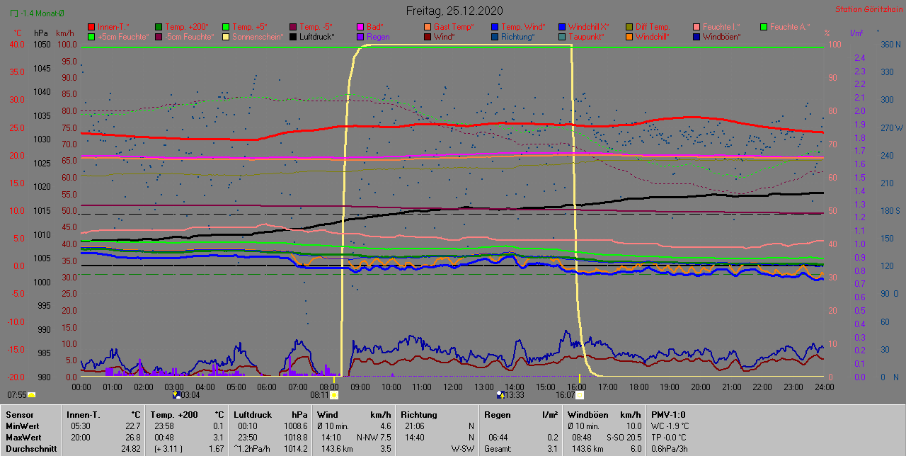
Task: Click the moon icon at 13:33
Action: 501,395
